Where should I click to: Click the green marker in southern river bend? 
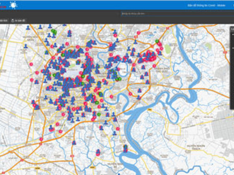coord(125,147)
